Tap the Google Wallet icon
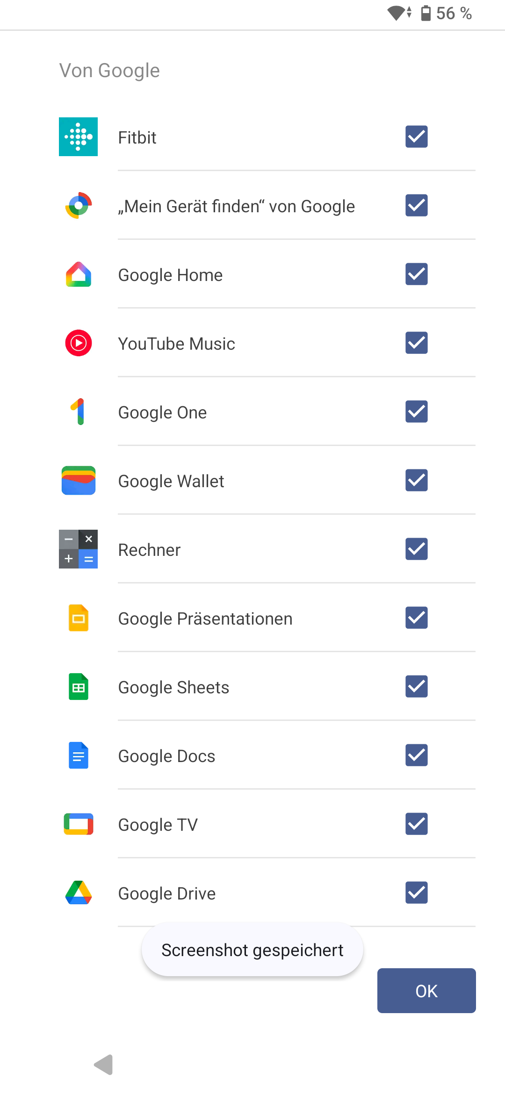The height and width of the screenshot is (1094, 505). tap(78, 481)
